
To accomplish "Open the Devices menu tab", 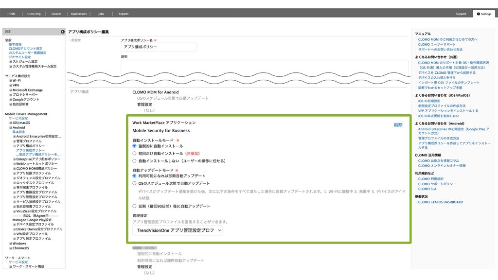I will click(x=56, y=14).
